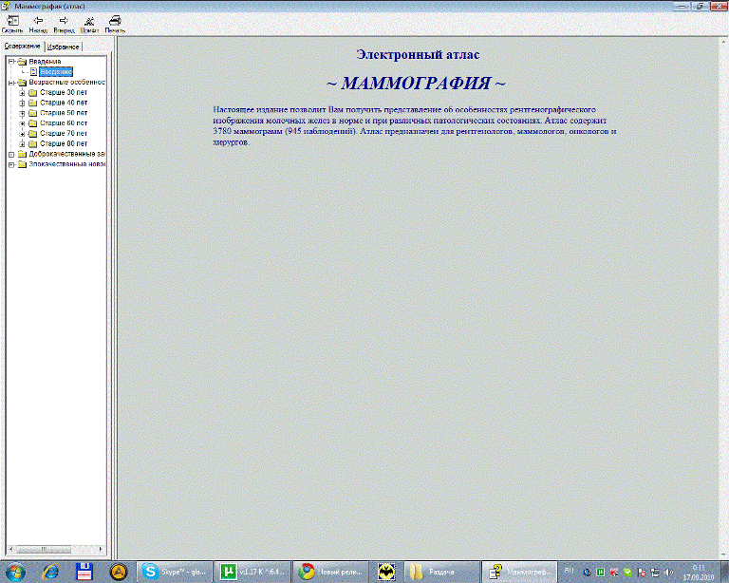Launch Internet Explorer from the taskbar
This screenshot has height=583, width=729.
[49, 572]
